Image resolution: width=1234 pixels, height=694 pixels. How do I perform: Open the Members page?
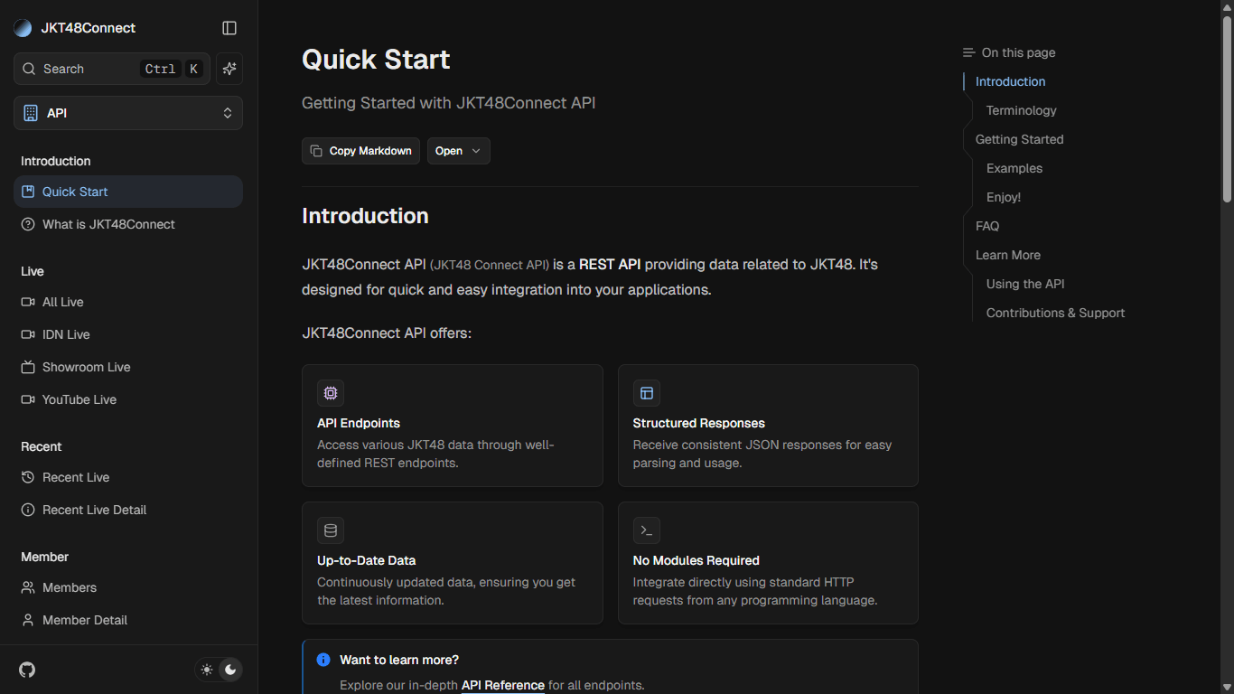coord(128,587)
